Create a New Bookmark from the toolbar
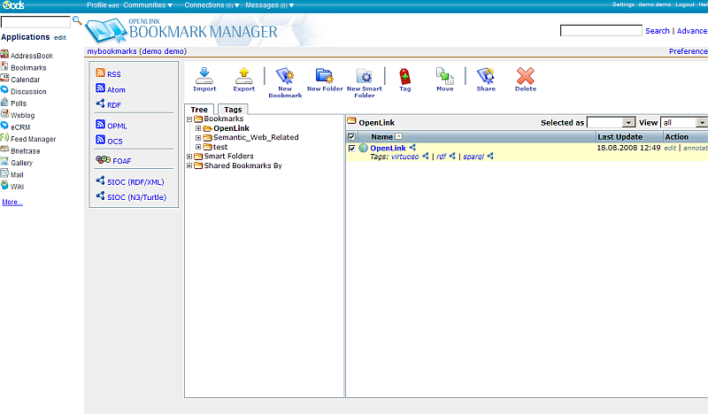 coord(284,78)
